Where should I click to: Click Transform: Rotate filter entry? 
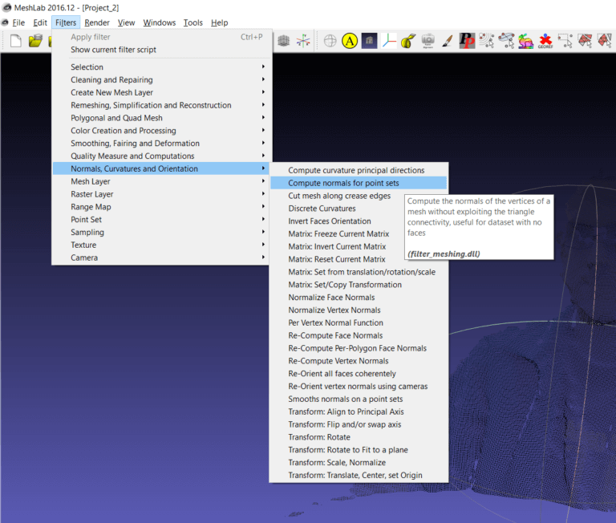coord(319,437)
